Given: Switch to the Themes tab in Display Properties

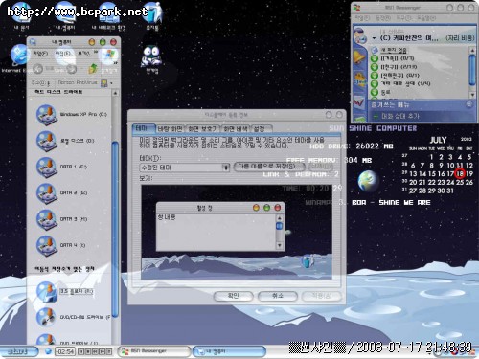Looking at the screenshot, I should 143,128.
